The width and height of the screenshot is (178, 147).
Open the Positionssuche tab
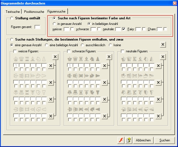(34, 12)
